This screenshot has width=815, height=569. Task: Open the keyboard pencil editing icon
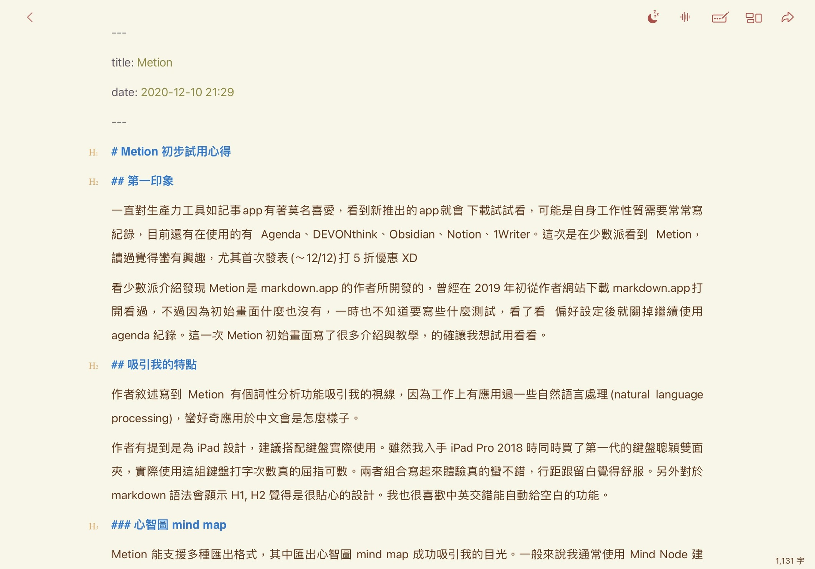coord(720,17)
